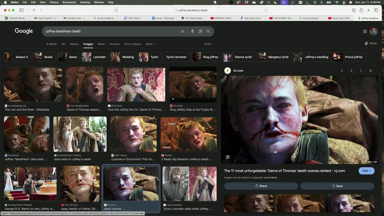Show Safari sidebar
The width and height of the screenshot is (384, 216).
(x=22, y=10)
